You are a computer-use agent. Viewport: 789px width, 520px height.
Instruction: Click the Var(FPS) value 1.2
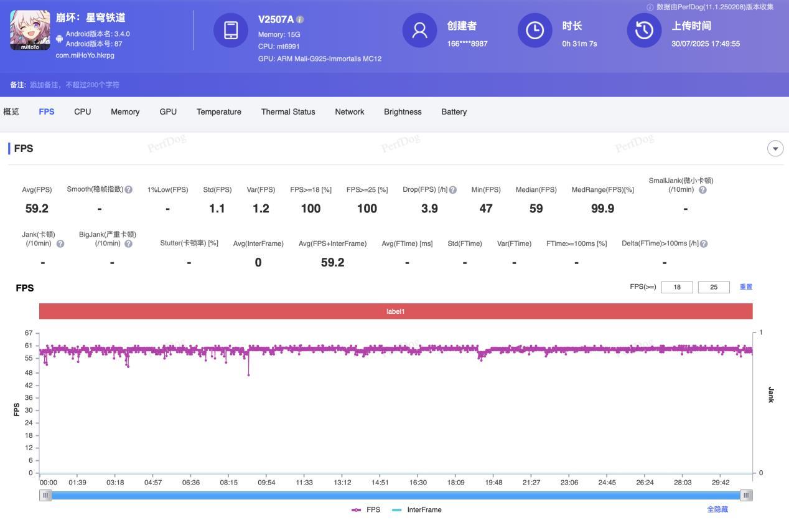261,209
